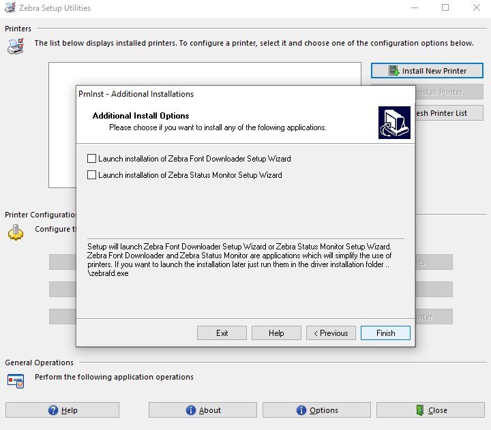Click the blue question mark Help icon
491x430 pixels.
53,410
